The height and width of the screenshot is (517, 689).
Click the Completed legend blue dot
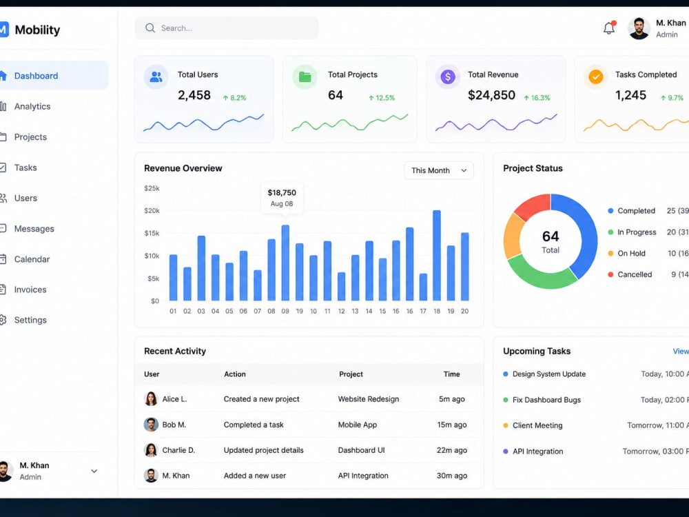point(610,211)
